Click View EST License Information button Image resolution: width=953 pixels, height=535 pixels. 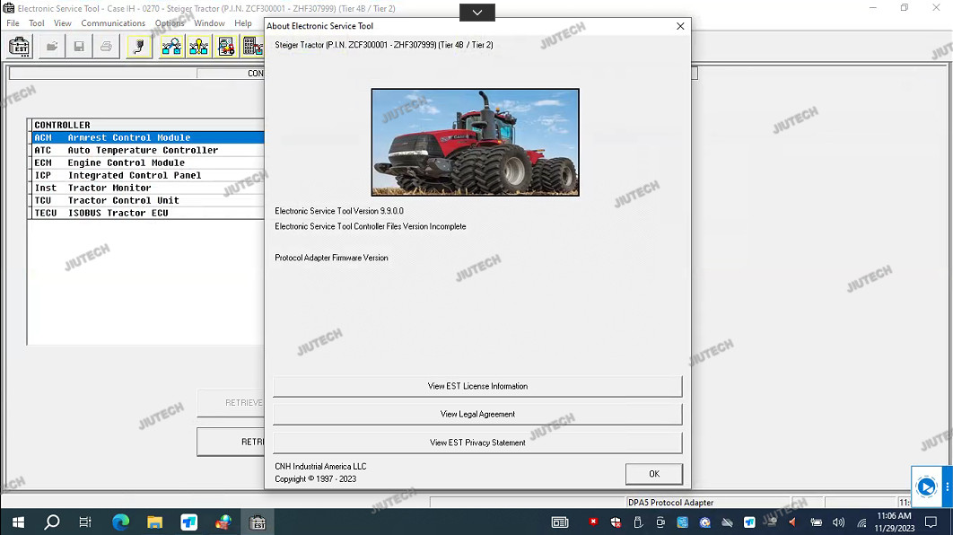tap(477, 386)
